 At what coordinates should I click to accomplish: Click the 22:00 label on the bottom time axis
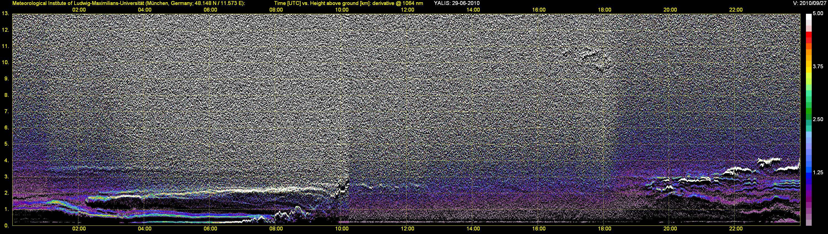coord(736,229)
